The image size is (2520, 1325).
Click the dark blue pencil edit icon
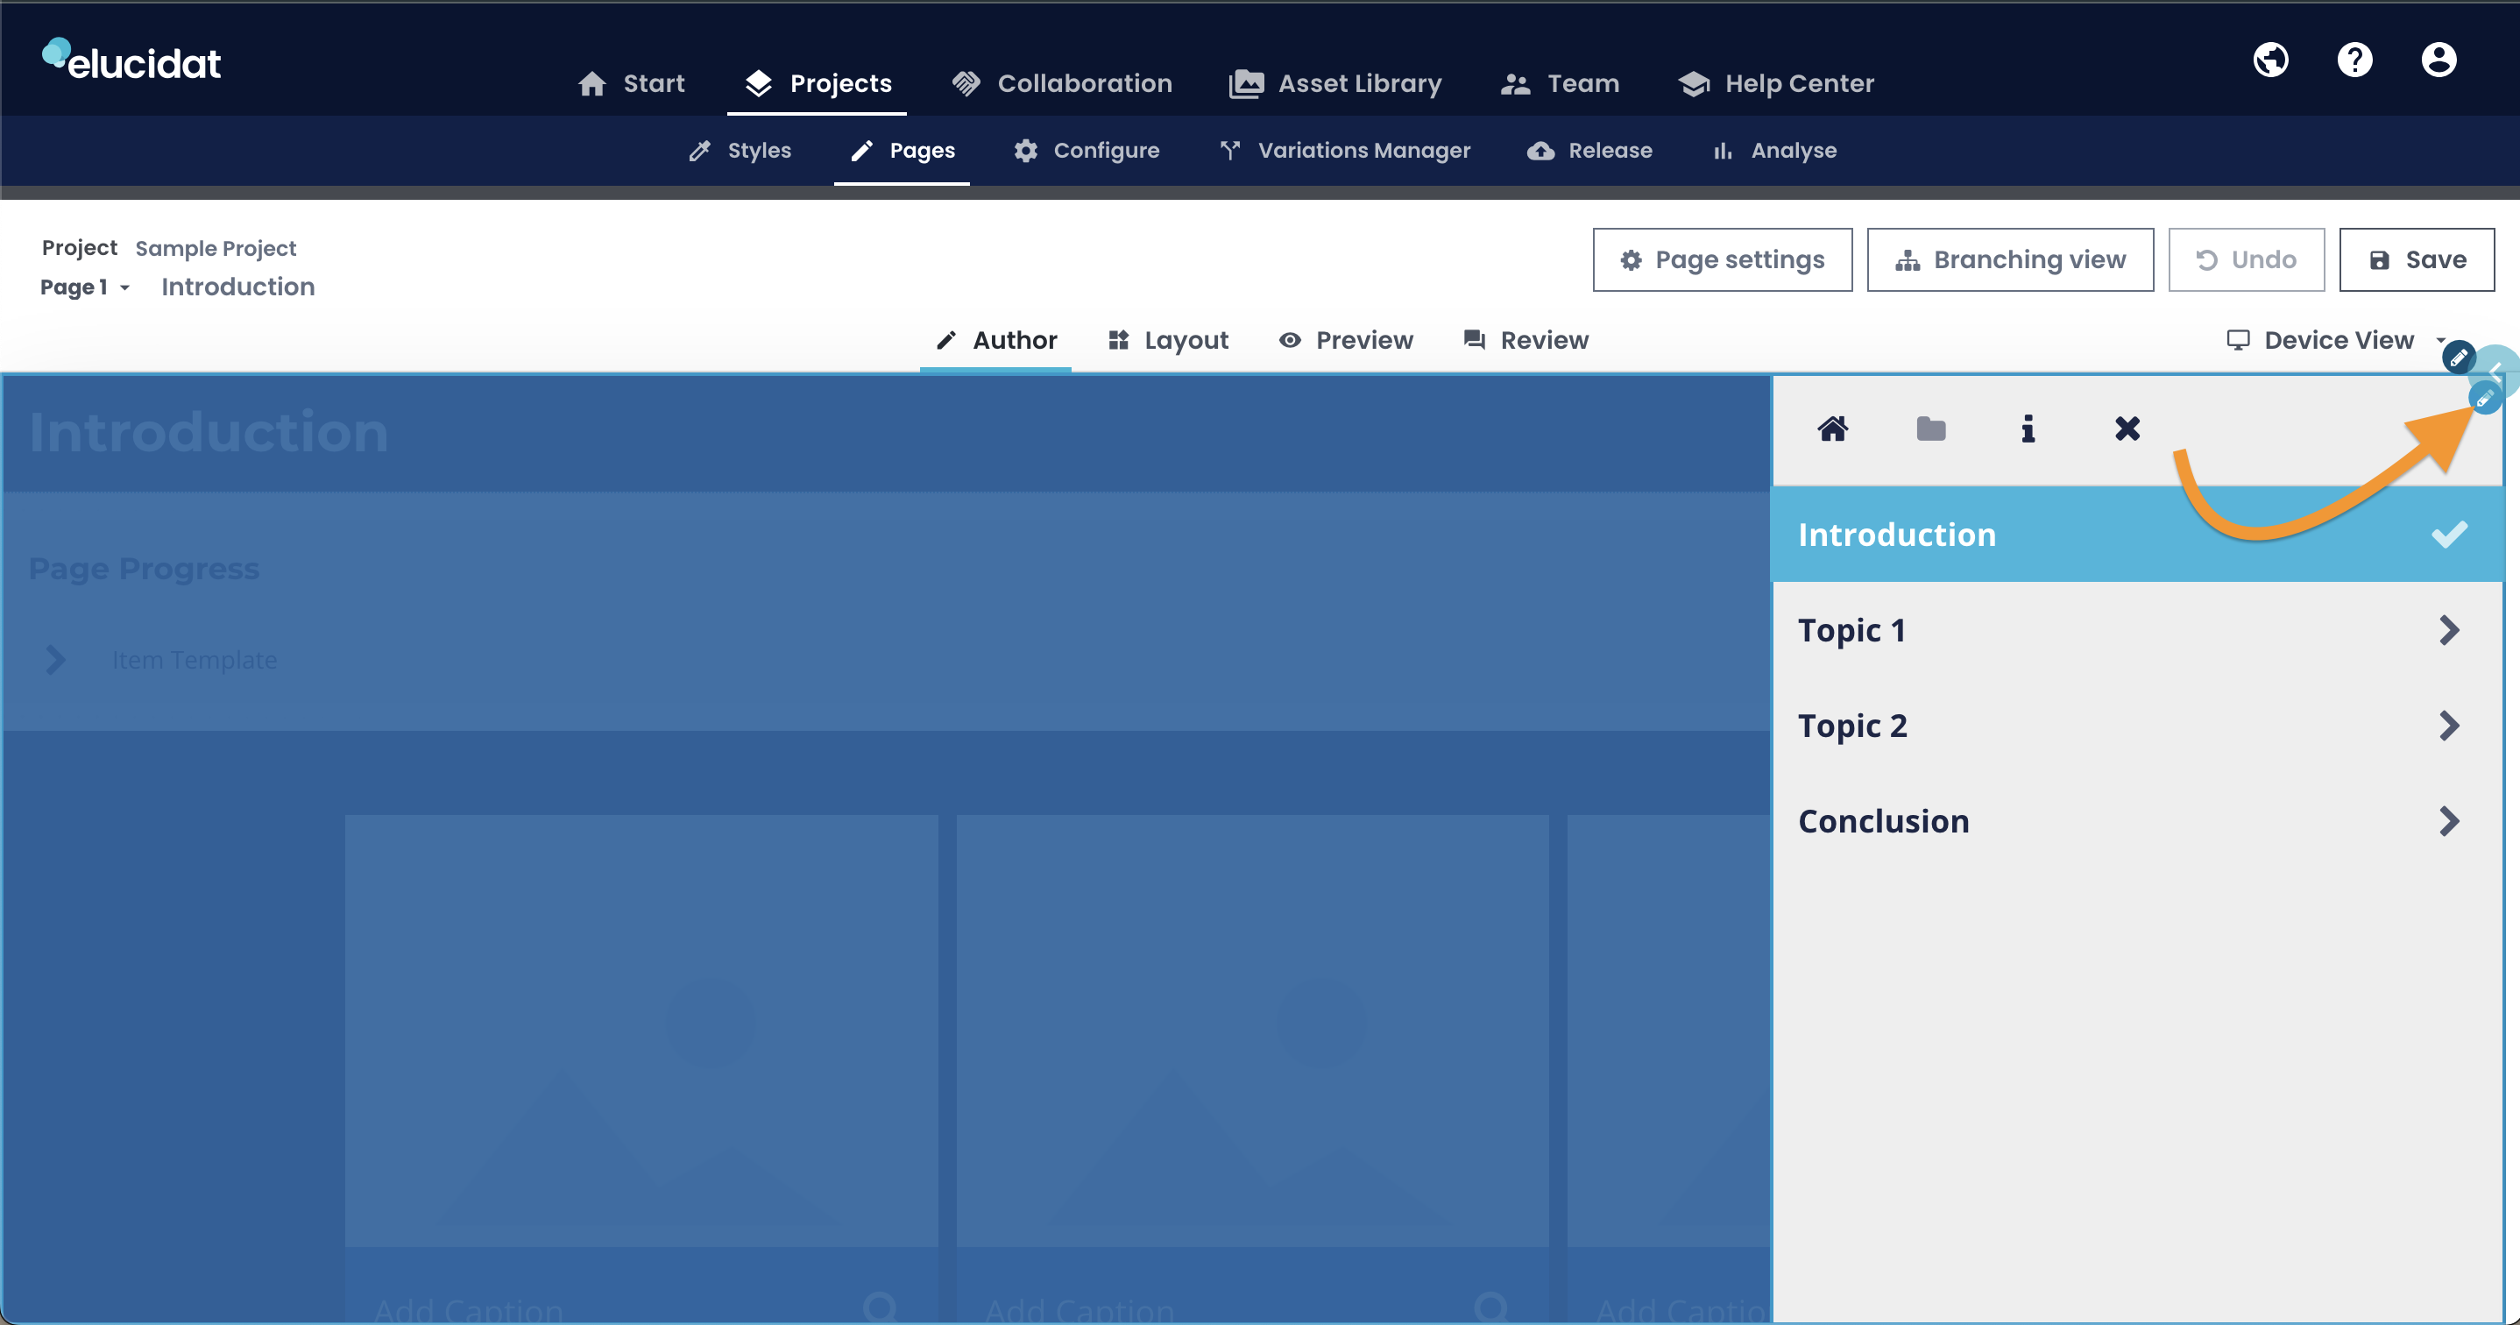pos(2459,358)
